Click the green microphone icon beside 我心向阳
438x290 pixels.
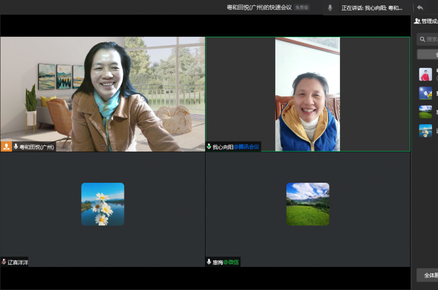pyautogui.click(x=209, y=147)
